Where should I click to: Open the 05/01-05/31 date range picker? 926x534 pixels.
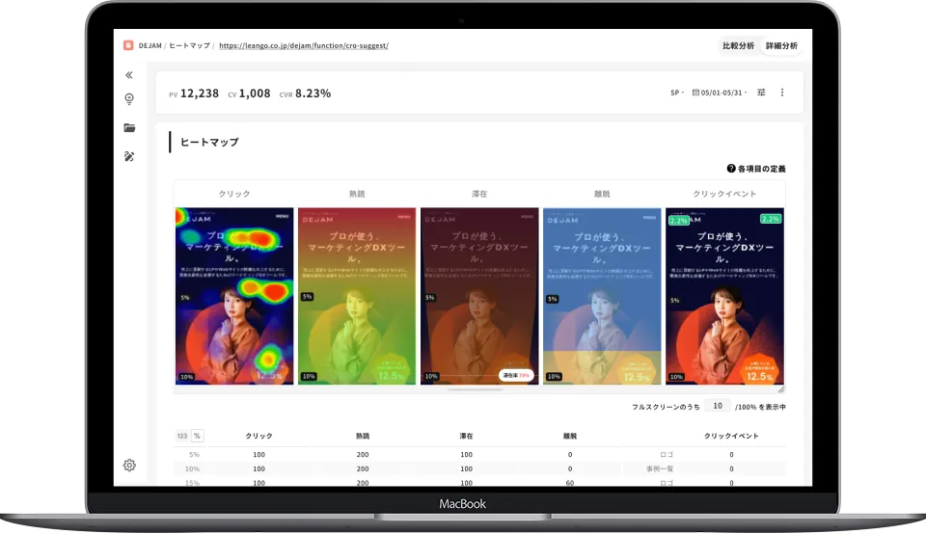tap(721, 93)
